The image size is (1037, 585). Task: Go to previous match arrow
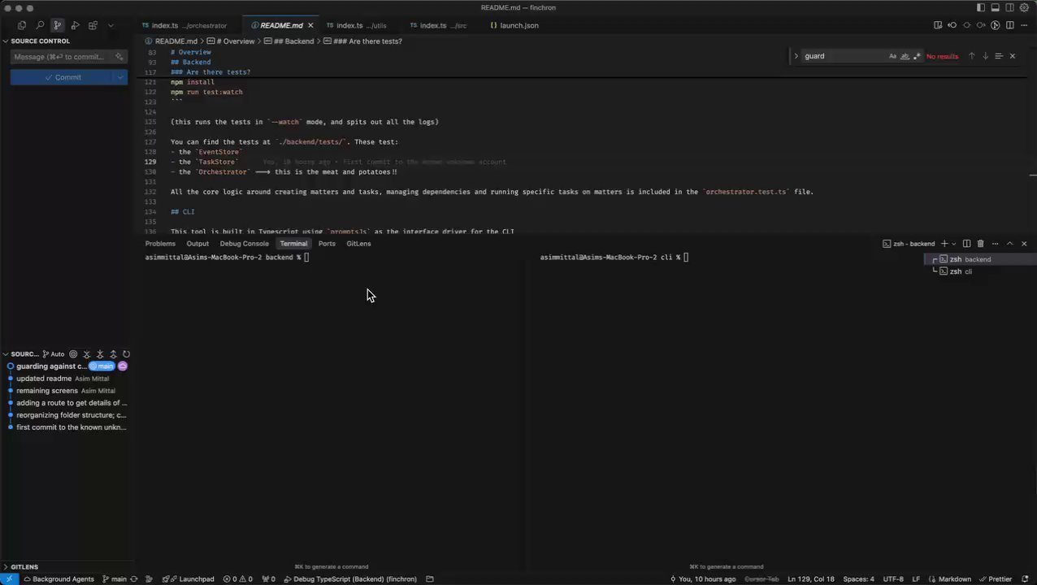point(971,56)
